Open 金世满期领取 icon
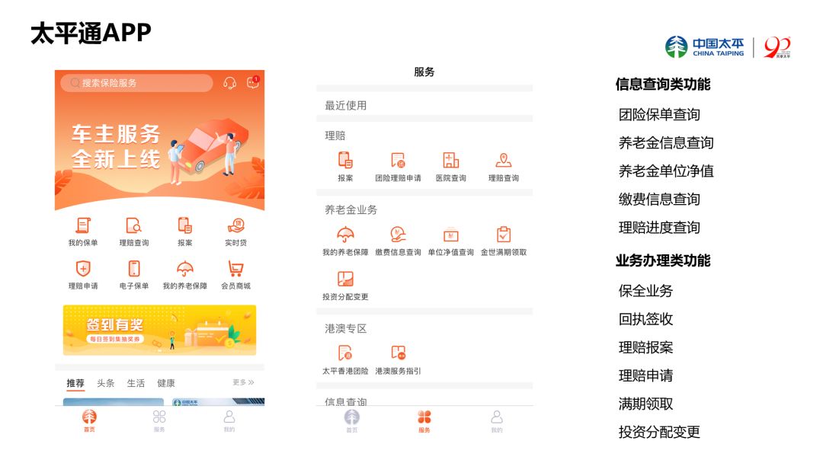The height and width of the screenshot is (463, 823). tap(504, 241)
